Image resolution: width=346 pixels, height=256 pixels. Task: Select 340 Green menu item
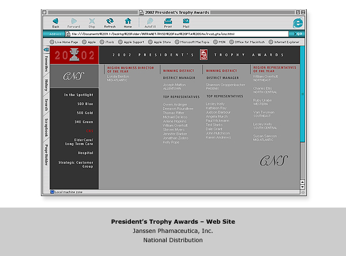(x=84, y=122)
